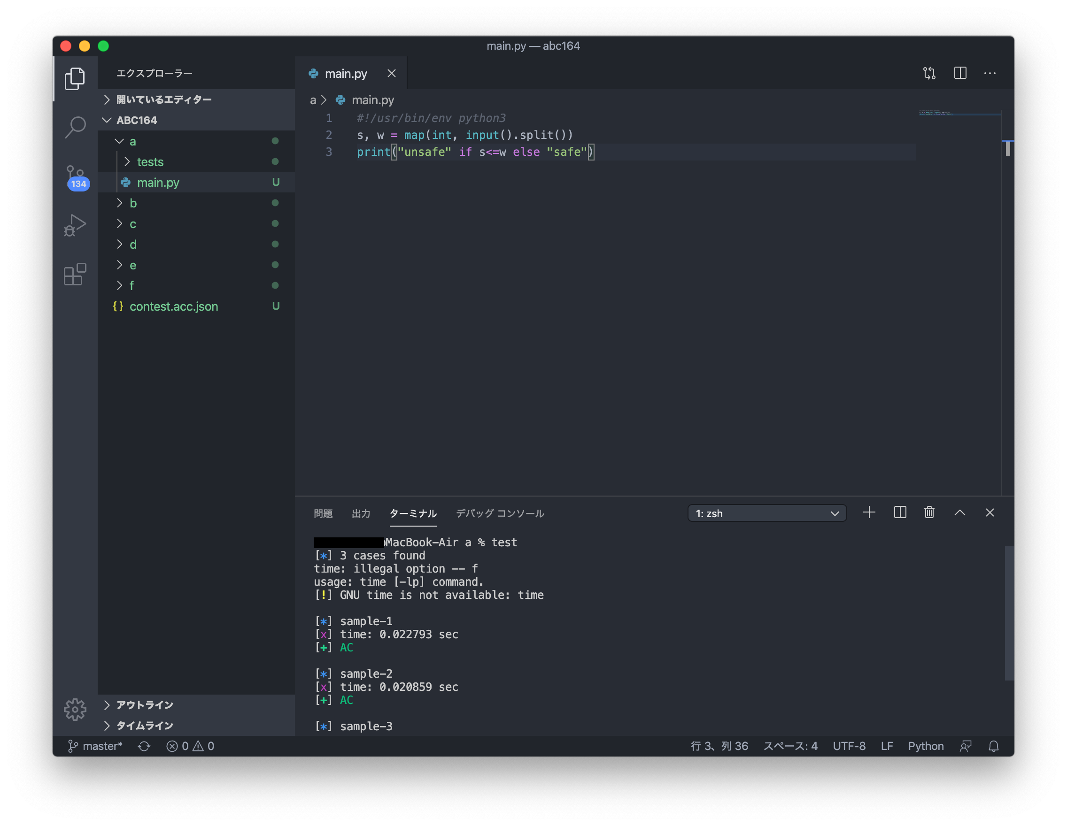
Task: Open the Manage gear icon
Action: click(75, 709)
